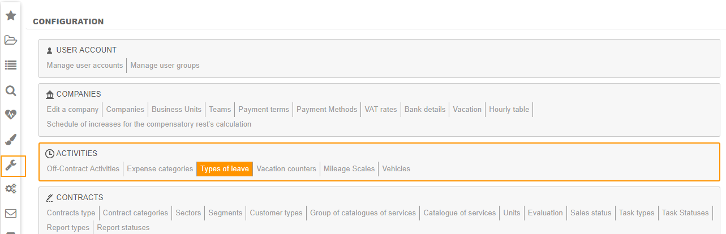Click the star favorites icon in sidebar
This screenshot has width=726, height=234.
(10, 15)
